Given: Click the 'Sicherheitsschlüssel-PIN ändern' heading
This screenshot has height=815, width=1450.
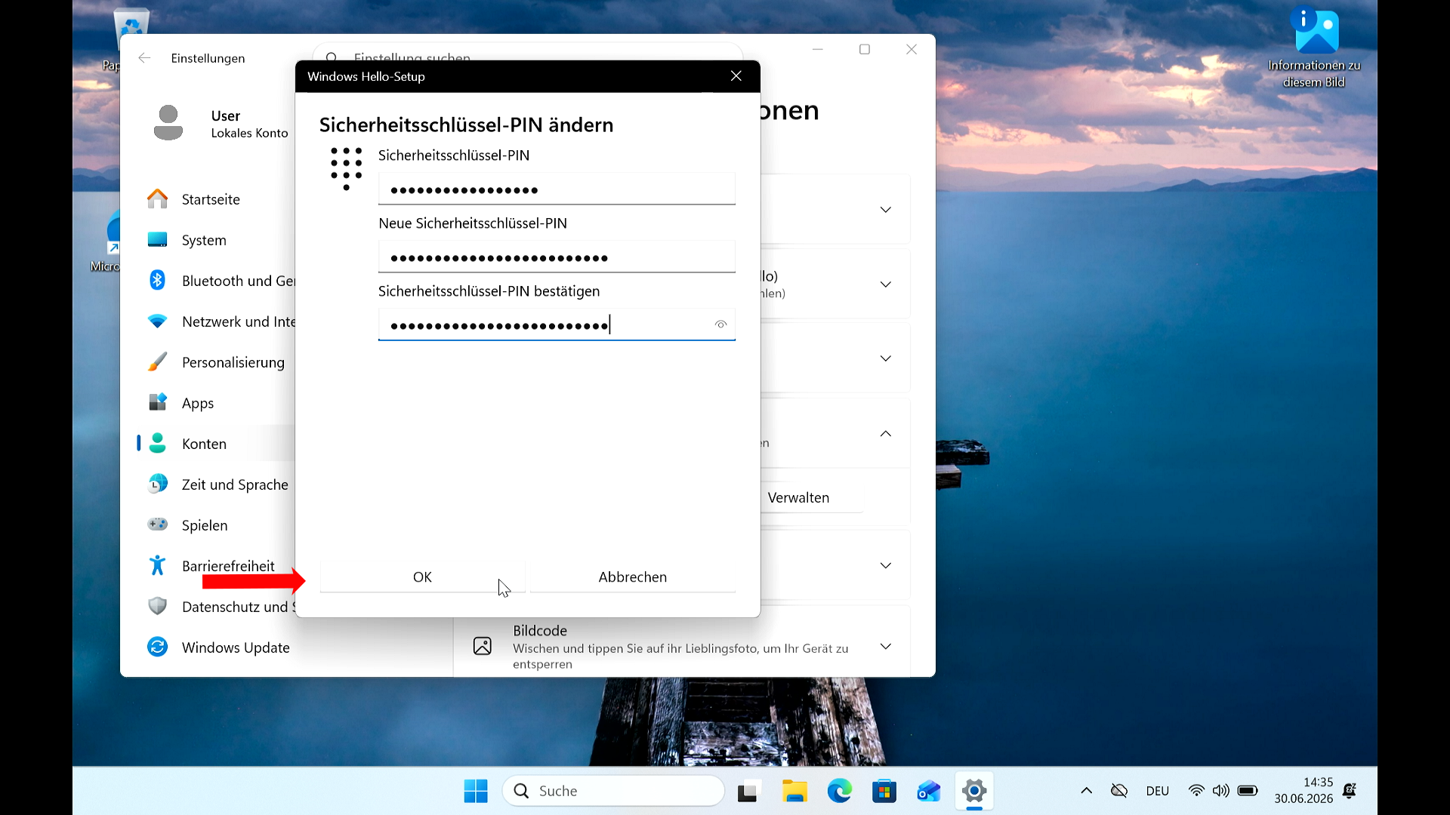Looking at the screenshot, I should tap(466, 125).
